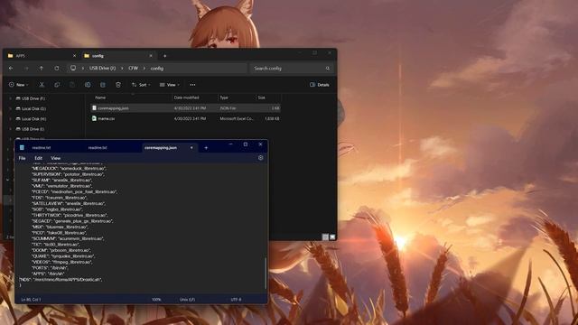Click the Unix (LF) line ending status
This screenshot has width=578, height=325.
click(187, 300)
